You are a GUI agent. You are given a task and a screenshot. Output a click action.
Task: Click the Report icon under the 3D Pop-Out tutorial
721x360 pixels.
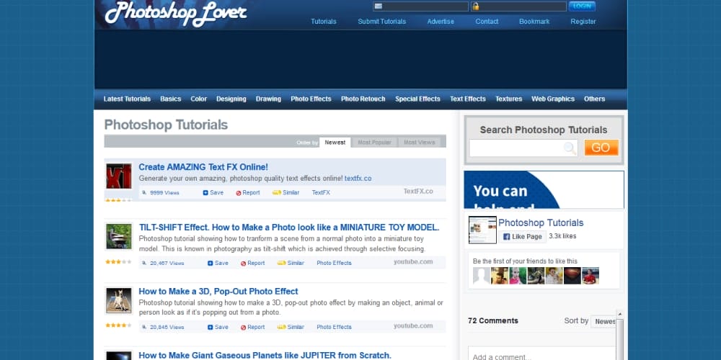point(243,328)
